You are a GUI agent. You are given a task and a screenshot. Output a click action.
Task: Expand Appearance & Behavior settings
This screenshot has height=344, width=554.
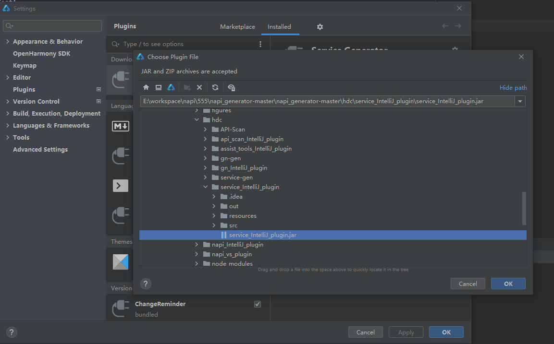(8, 42)
